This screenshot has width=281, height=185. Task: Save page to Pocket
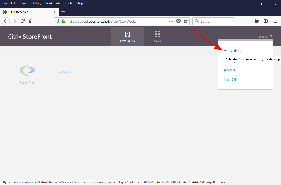click(x=178, y=21)
